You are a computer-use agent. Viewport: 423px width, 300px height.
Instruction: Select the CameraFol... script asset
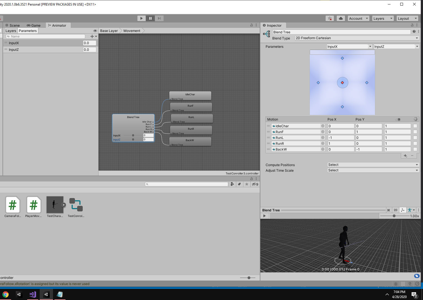click(x=13, y=207)
